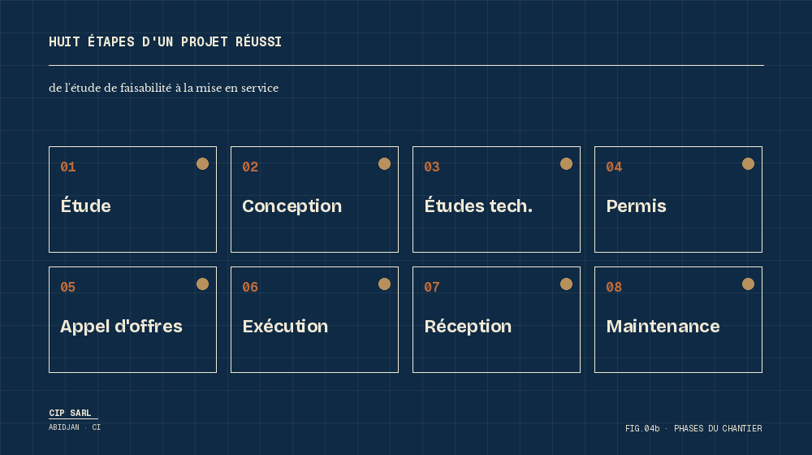812x455 pixels.
Task: Click the dot icon on the Exécution card
Action: tap(384, 284)
